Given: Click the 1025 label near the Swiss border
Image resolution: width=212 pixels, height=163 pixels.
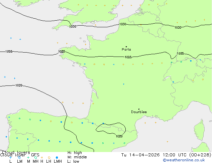Looking at the screenshot, I should pyautogui.click(x=180, y=54).
